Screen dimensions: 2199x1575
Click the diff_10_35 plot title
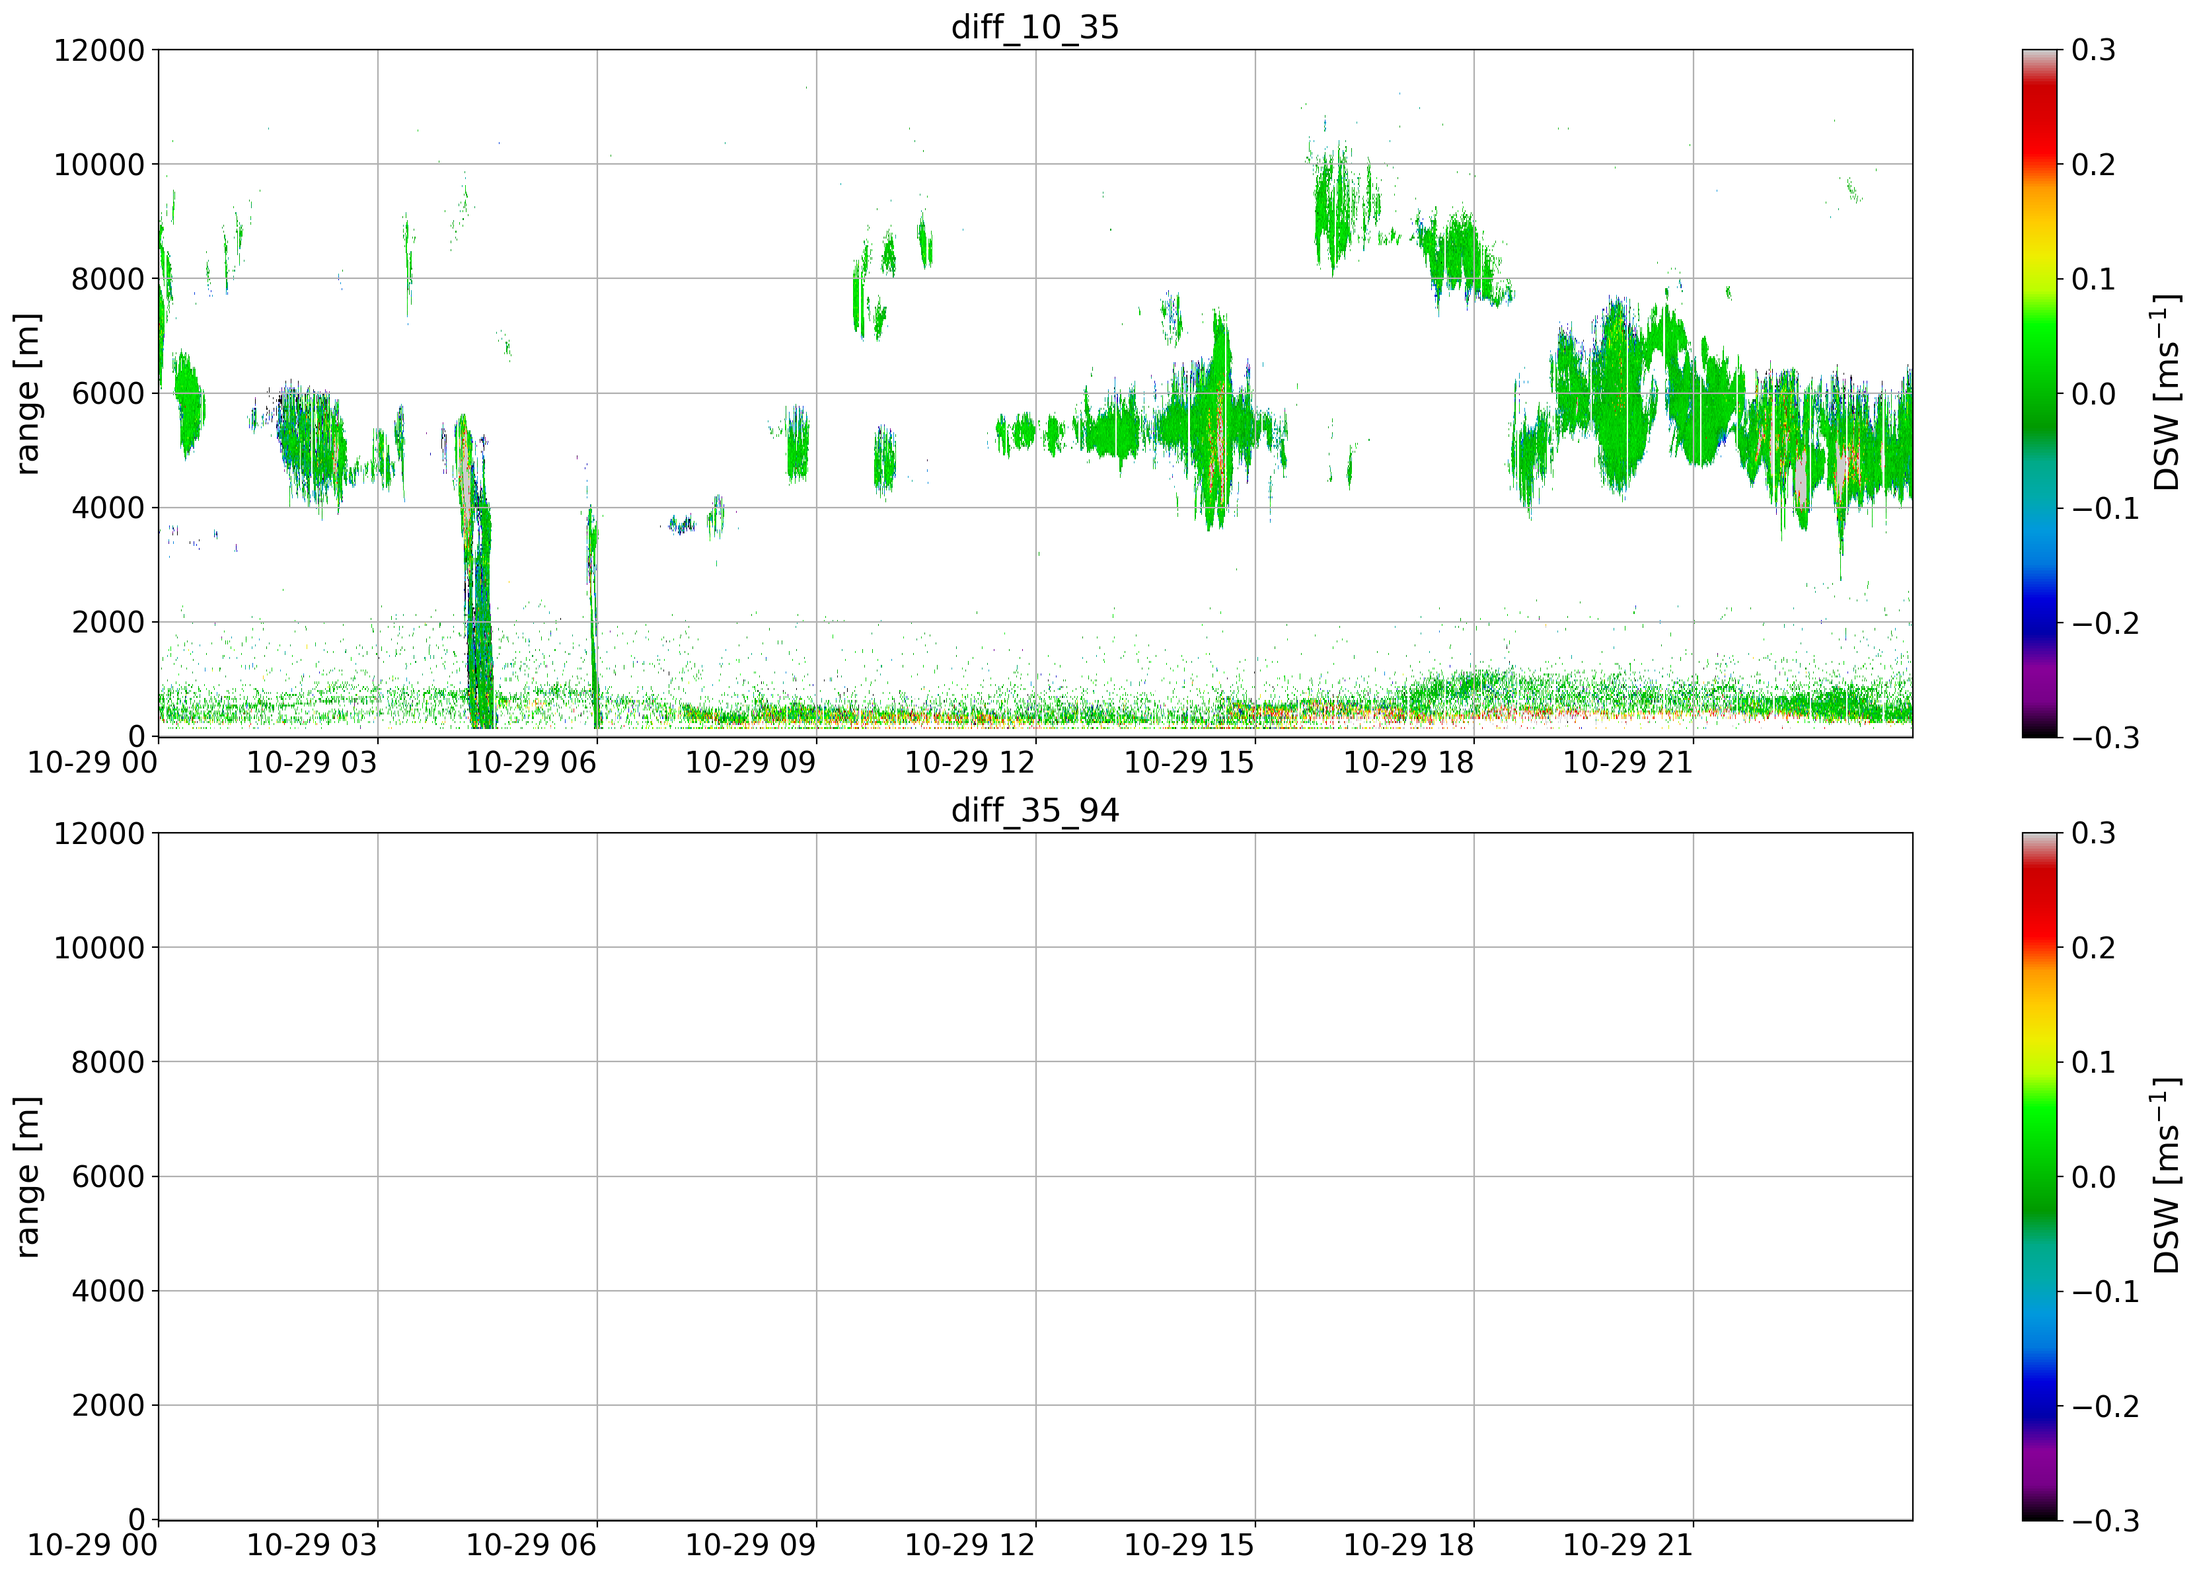(x=1035, y=27)
